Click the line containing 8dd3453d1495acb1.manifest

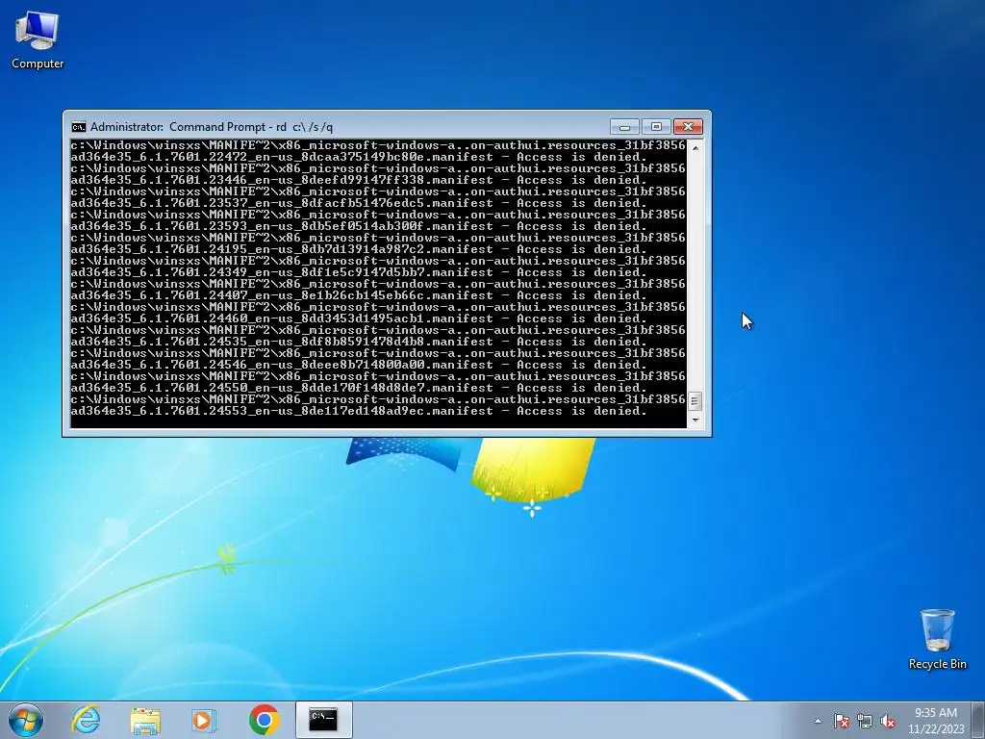(x=359, y=319)
